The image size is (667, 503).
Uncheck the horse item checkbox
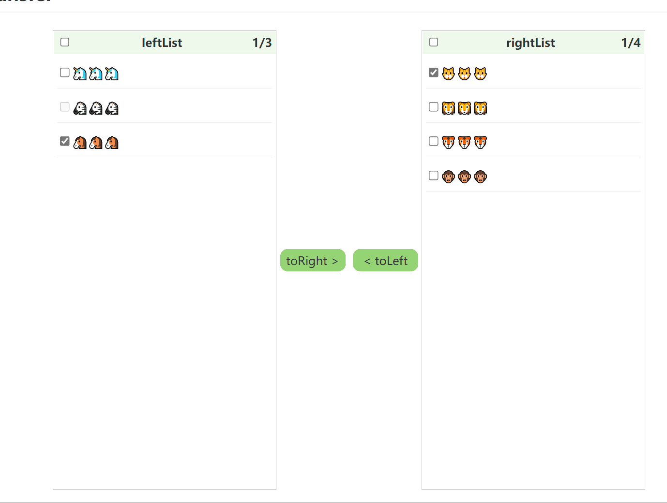65,141
